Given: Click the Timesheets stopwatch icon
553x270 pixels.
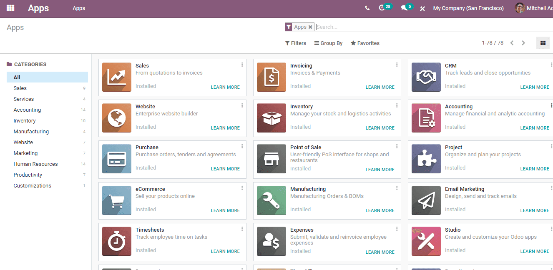Looking at the screenshot, I should coord(117,241).
